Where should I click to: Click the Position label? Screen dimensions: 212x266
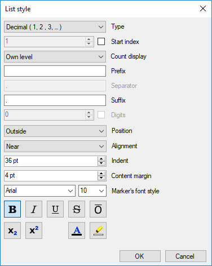pos(122,131)
